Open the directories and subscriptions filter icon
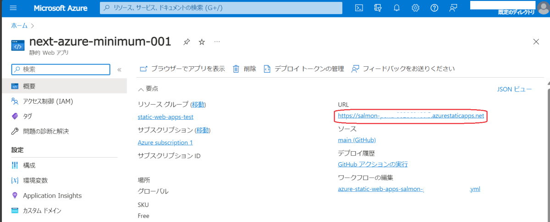This screenshot has height=222, width=550. [378, 8]
